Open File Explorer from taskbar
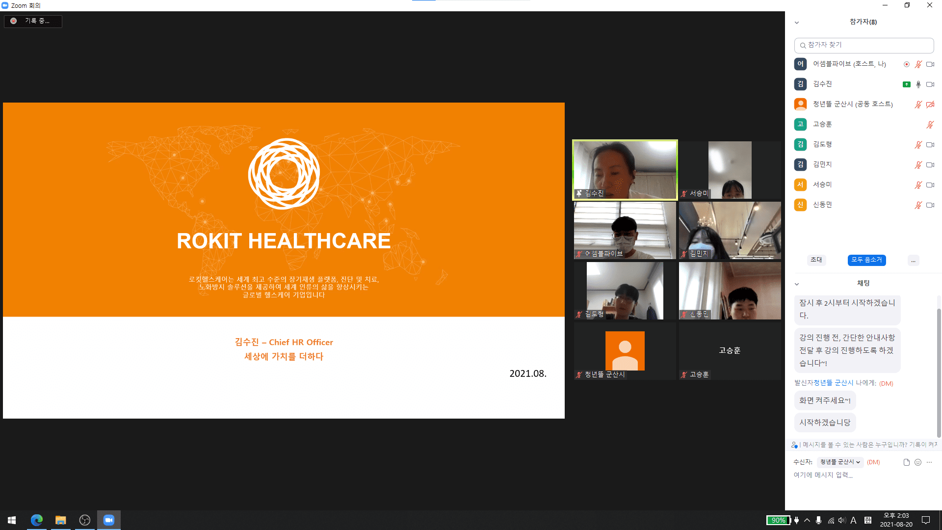Image resolution: width=942 pixels, height=530 pixels. [60, 520]
